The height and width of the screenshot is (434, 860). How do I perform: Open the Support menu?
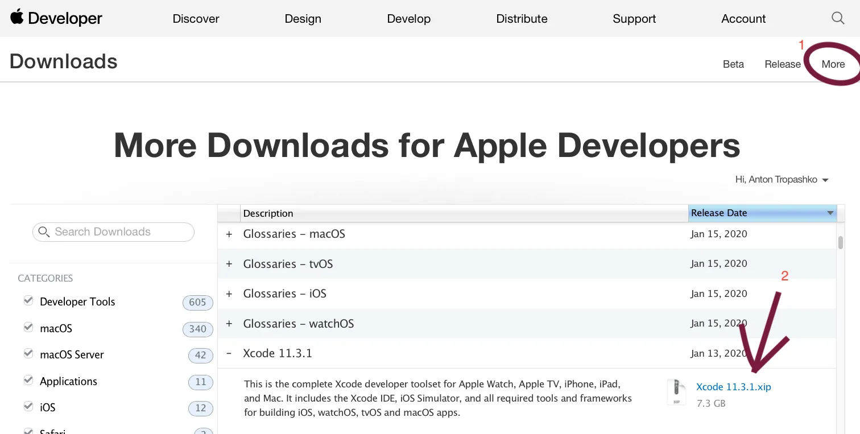(634, 19)
